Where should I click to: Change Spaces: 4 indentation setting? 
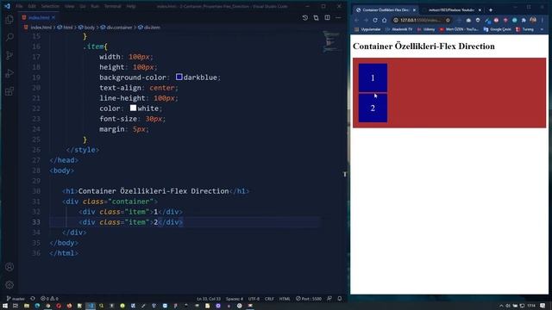point(234,299)
